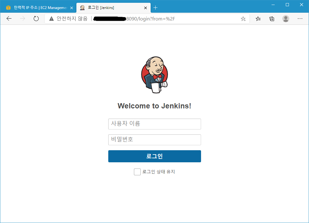Click the 안전하지 않음 security label
The image size is (309, 223).
point(72,19)
